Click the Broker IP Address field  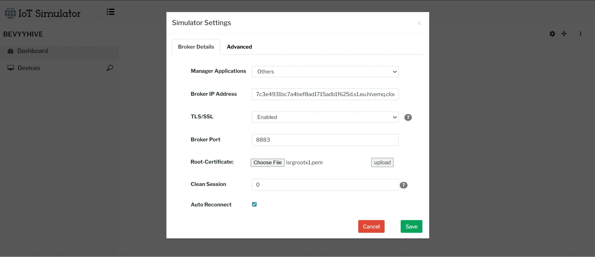[325, 94]
